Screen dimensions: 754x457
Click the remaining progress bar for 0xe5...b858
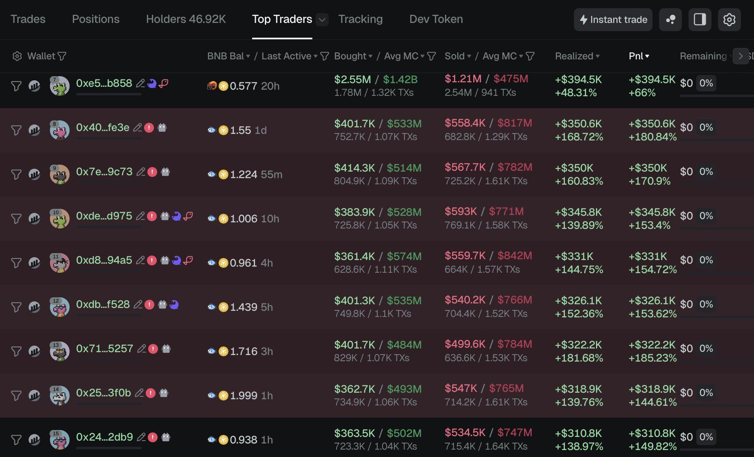pos(716,96)
